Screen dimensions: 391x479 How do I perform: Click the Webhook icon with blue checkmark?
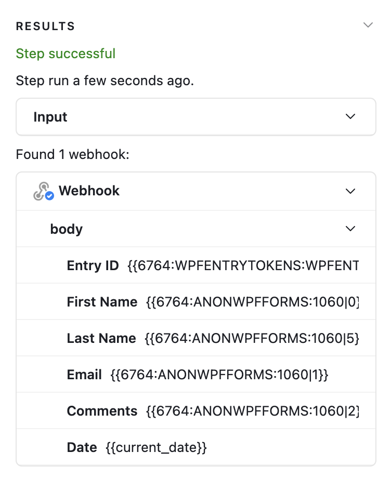tap(44, 192)
